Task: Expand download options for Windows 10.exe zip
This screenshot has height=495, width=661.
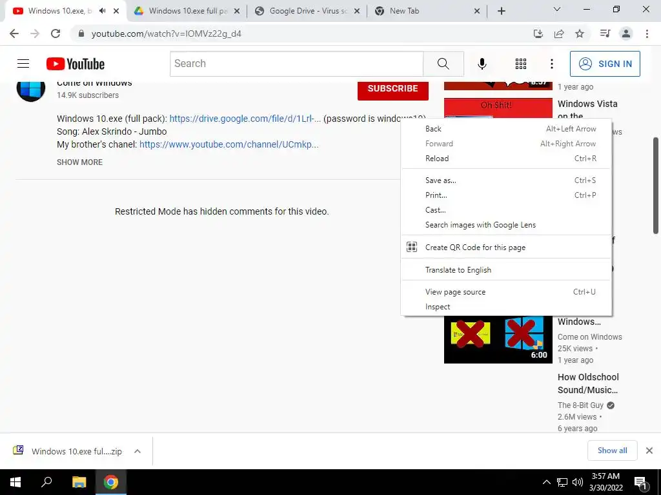Action: pos(137,451)
